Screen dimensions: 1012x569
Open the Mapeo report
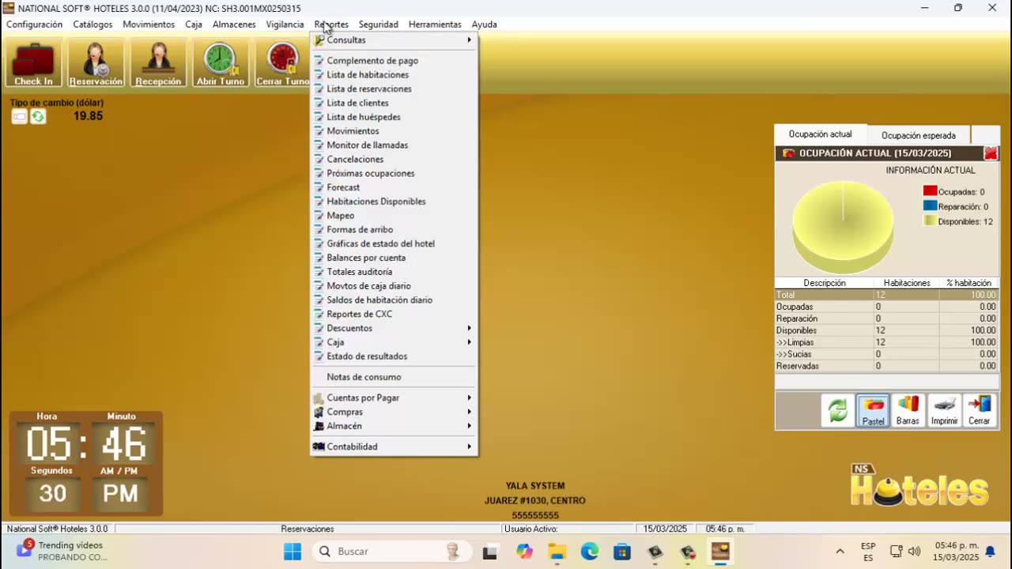(x=393, y=216)
